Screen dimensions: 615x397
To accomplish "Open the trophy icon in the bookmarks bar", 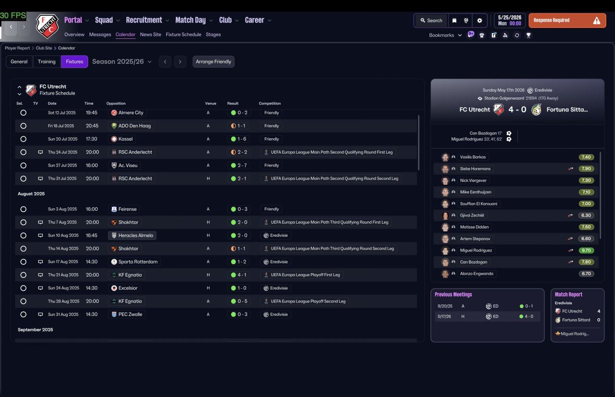I will coord(529,35).
